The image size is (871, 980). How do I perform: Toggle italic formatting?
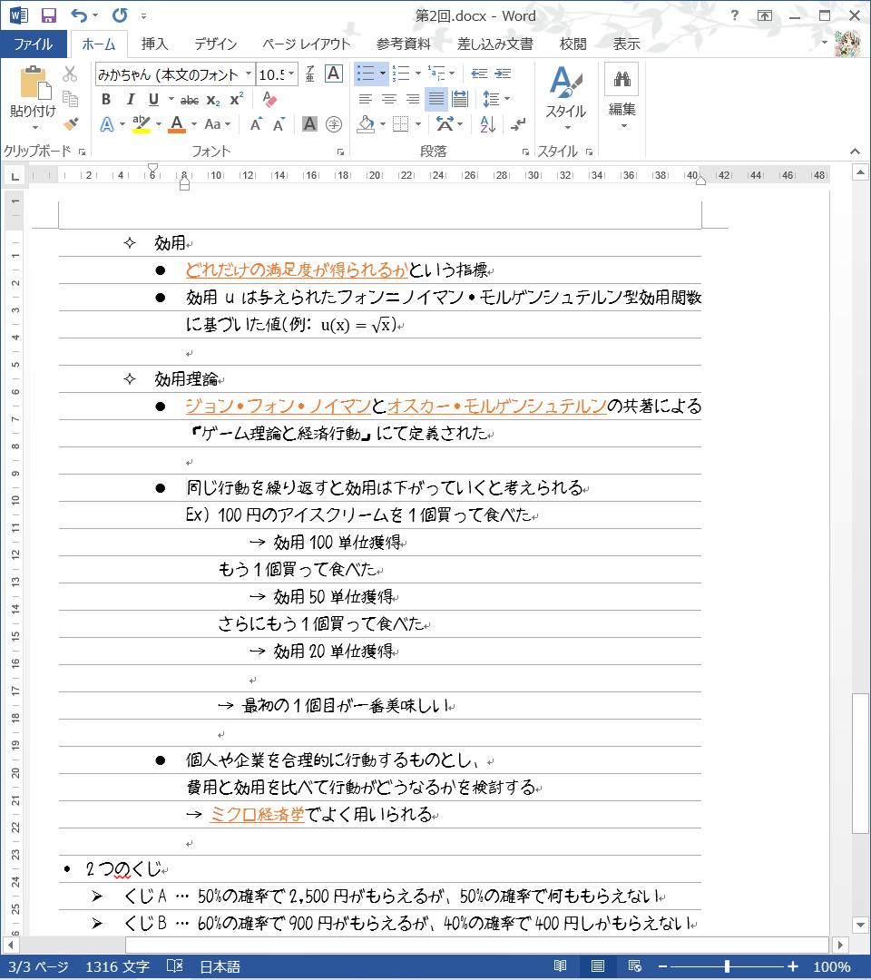(x=130, y=100)
